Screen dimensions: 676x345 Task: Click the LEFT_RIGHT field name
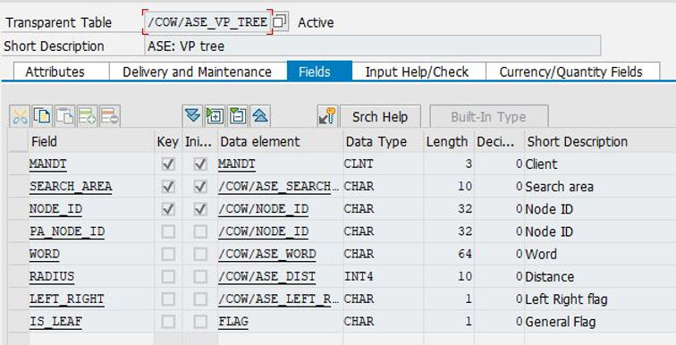(x=66, y=299)
